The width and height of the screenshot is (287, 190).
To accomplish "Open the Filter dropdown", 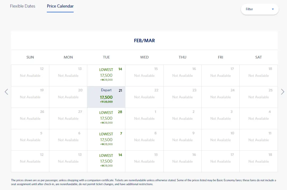I will 259,9.
